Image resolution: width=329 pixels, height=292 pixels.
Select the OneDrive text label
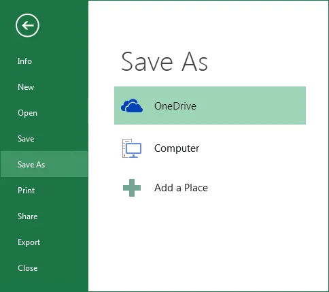pyautogui.click(x=175, y=106)
